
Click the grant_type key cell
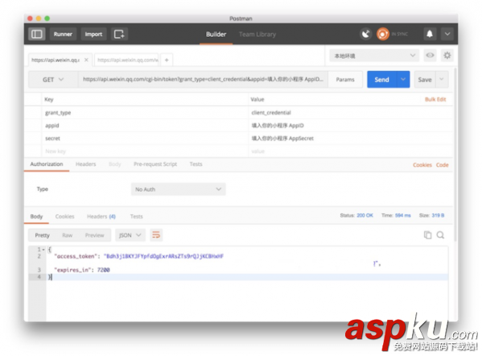pyautogui.click(x=145, y=113)
